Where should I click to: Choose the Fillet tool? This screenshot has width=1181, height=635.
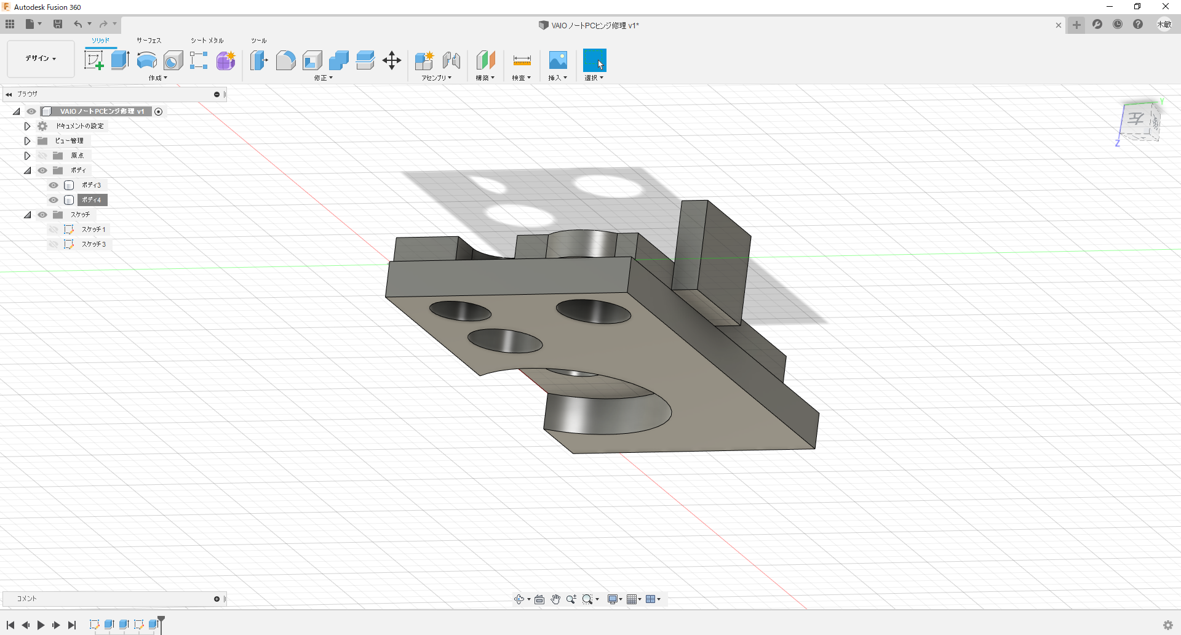click(x=285, y=60)
